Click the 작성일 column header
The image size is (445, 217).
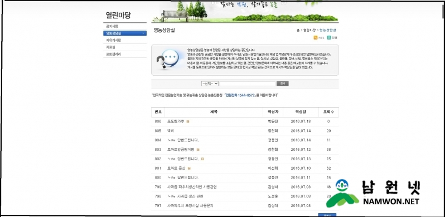pyautogui.click(x=301, y=112)
